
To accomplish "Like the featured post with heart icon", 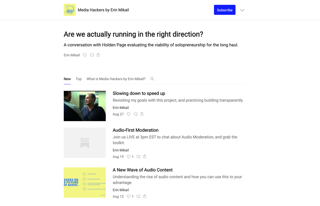I will pyautogui.click(x=85, y=55).
